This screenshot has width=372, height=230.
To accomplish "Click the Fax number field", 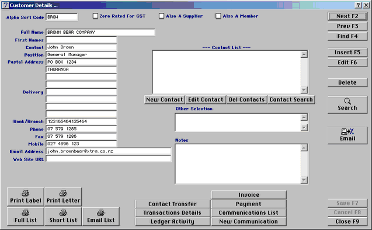I will coord(81,136).
